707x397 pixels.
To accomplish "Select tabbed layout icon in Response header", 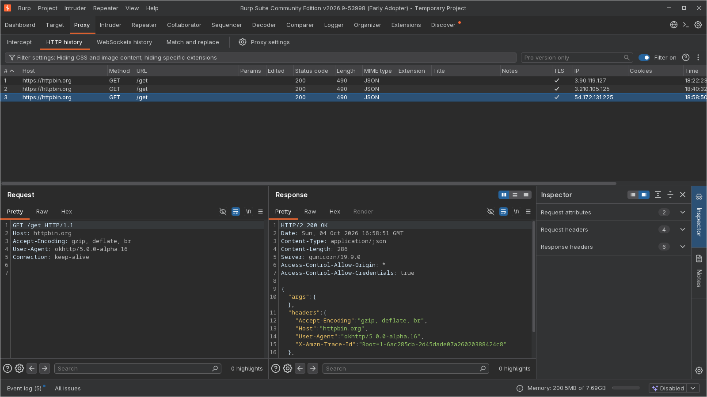I will 526,195.
